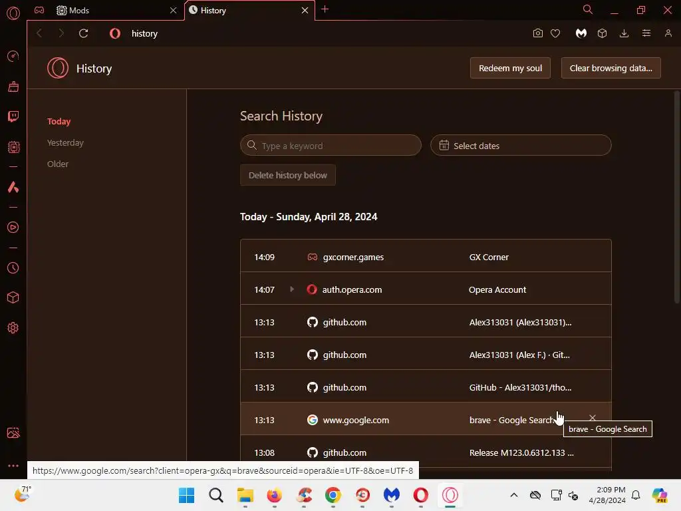Open GX Control in the sidebar
This screenshot has height=511, width=681.
pos(13,57)
